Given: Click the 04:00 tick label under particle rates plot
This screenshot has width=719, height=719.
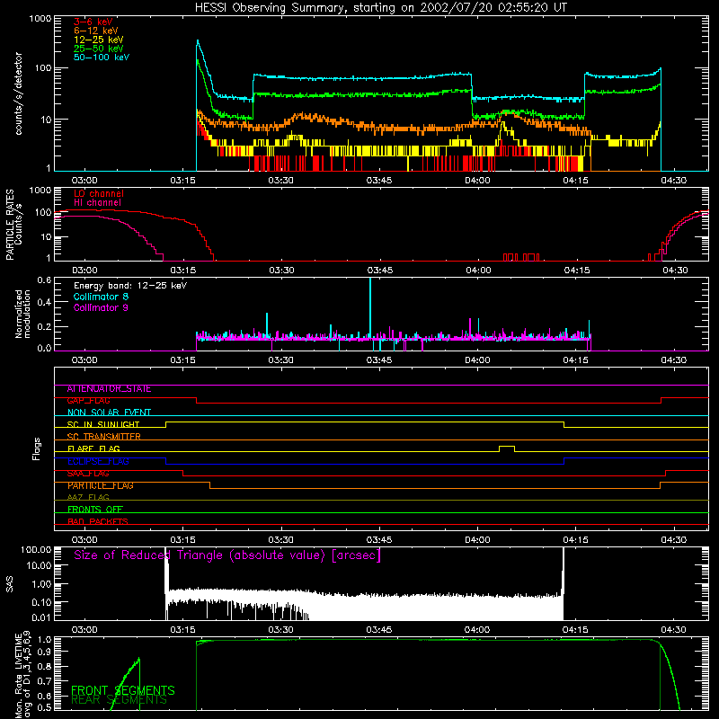Looking at the screenshot, I should (x=478, y=271).
